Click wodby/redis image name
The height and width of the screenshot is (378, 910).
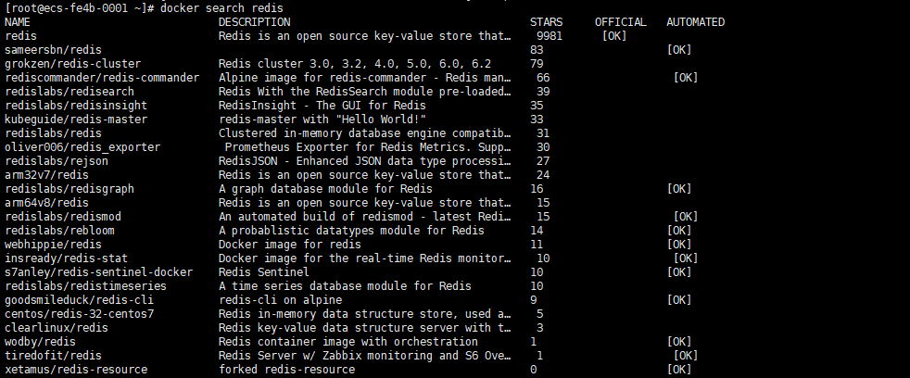pos(40,342)
